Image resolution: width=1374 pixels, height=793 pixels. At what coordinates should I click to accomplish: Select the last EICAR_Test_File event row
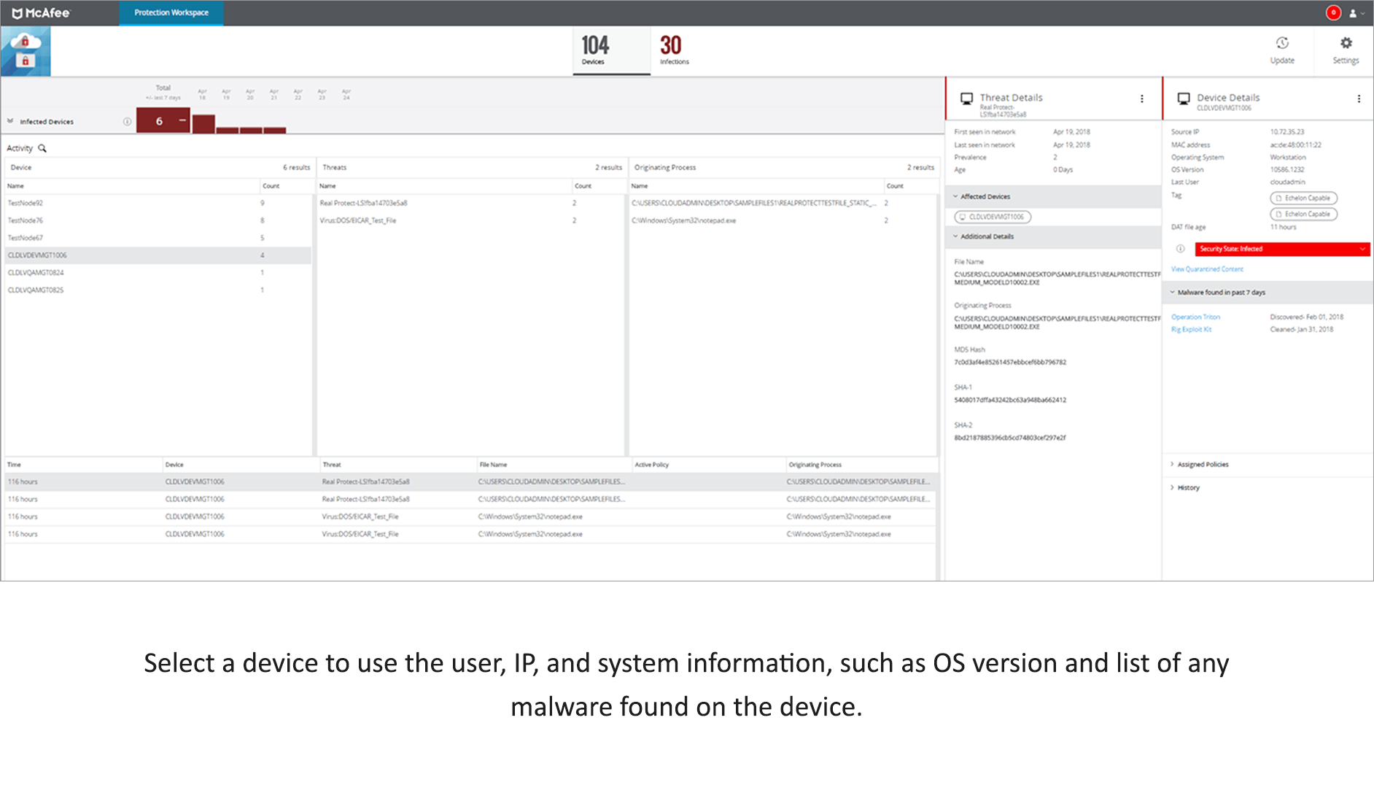470,534
